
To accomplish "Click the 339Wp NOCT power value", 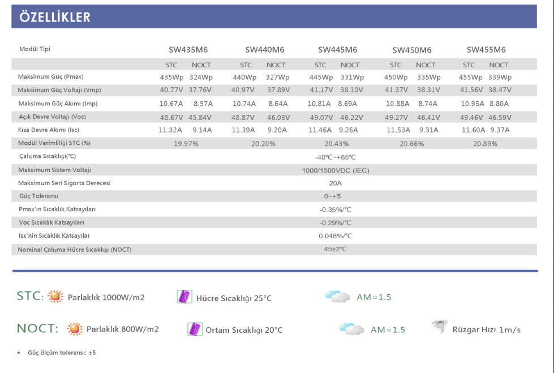I will 500,77.
